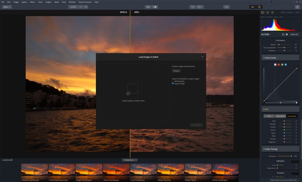Toggle the quick preview eye icon

click(x=148, y=7)
